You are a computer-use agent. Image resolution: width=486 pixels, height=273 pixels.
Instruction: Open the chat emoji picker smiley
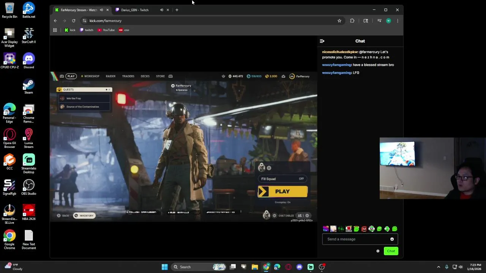392,239
